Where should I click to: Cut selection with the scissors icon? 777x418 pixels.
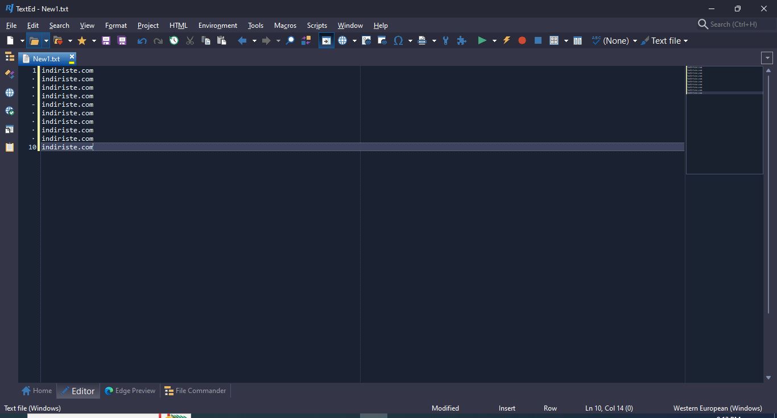point(190,40)
